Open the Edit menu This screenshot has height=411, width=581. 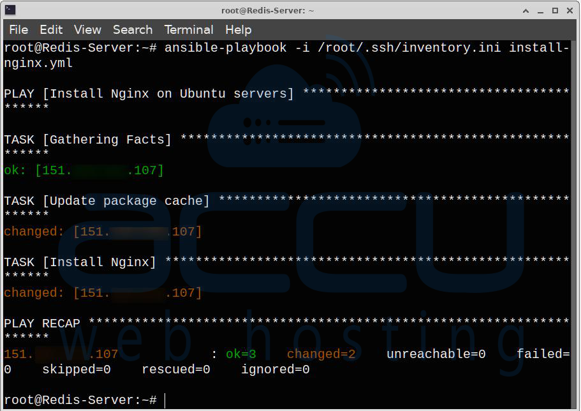click(x=51, y=29)
